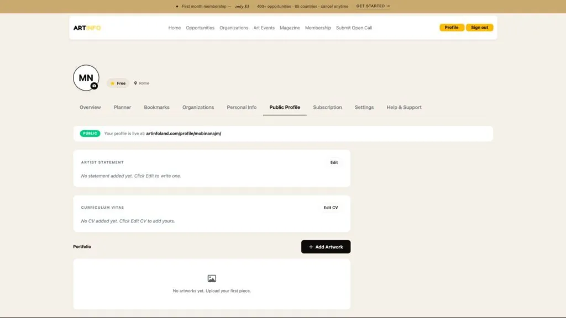Image resolution: width=566 pixels, height=318 pixels.
Task: Switch to the Bookmarks tab
Action: click(x=156, y=108)
